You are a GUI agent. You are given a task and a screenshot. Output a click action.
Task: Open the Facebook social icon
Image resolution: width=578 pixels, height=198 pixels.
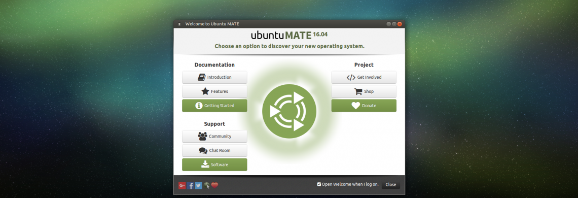pos(190,185)
